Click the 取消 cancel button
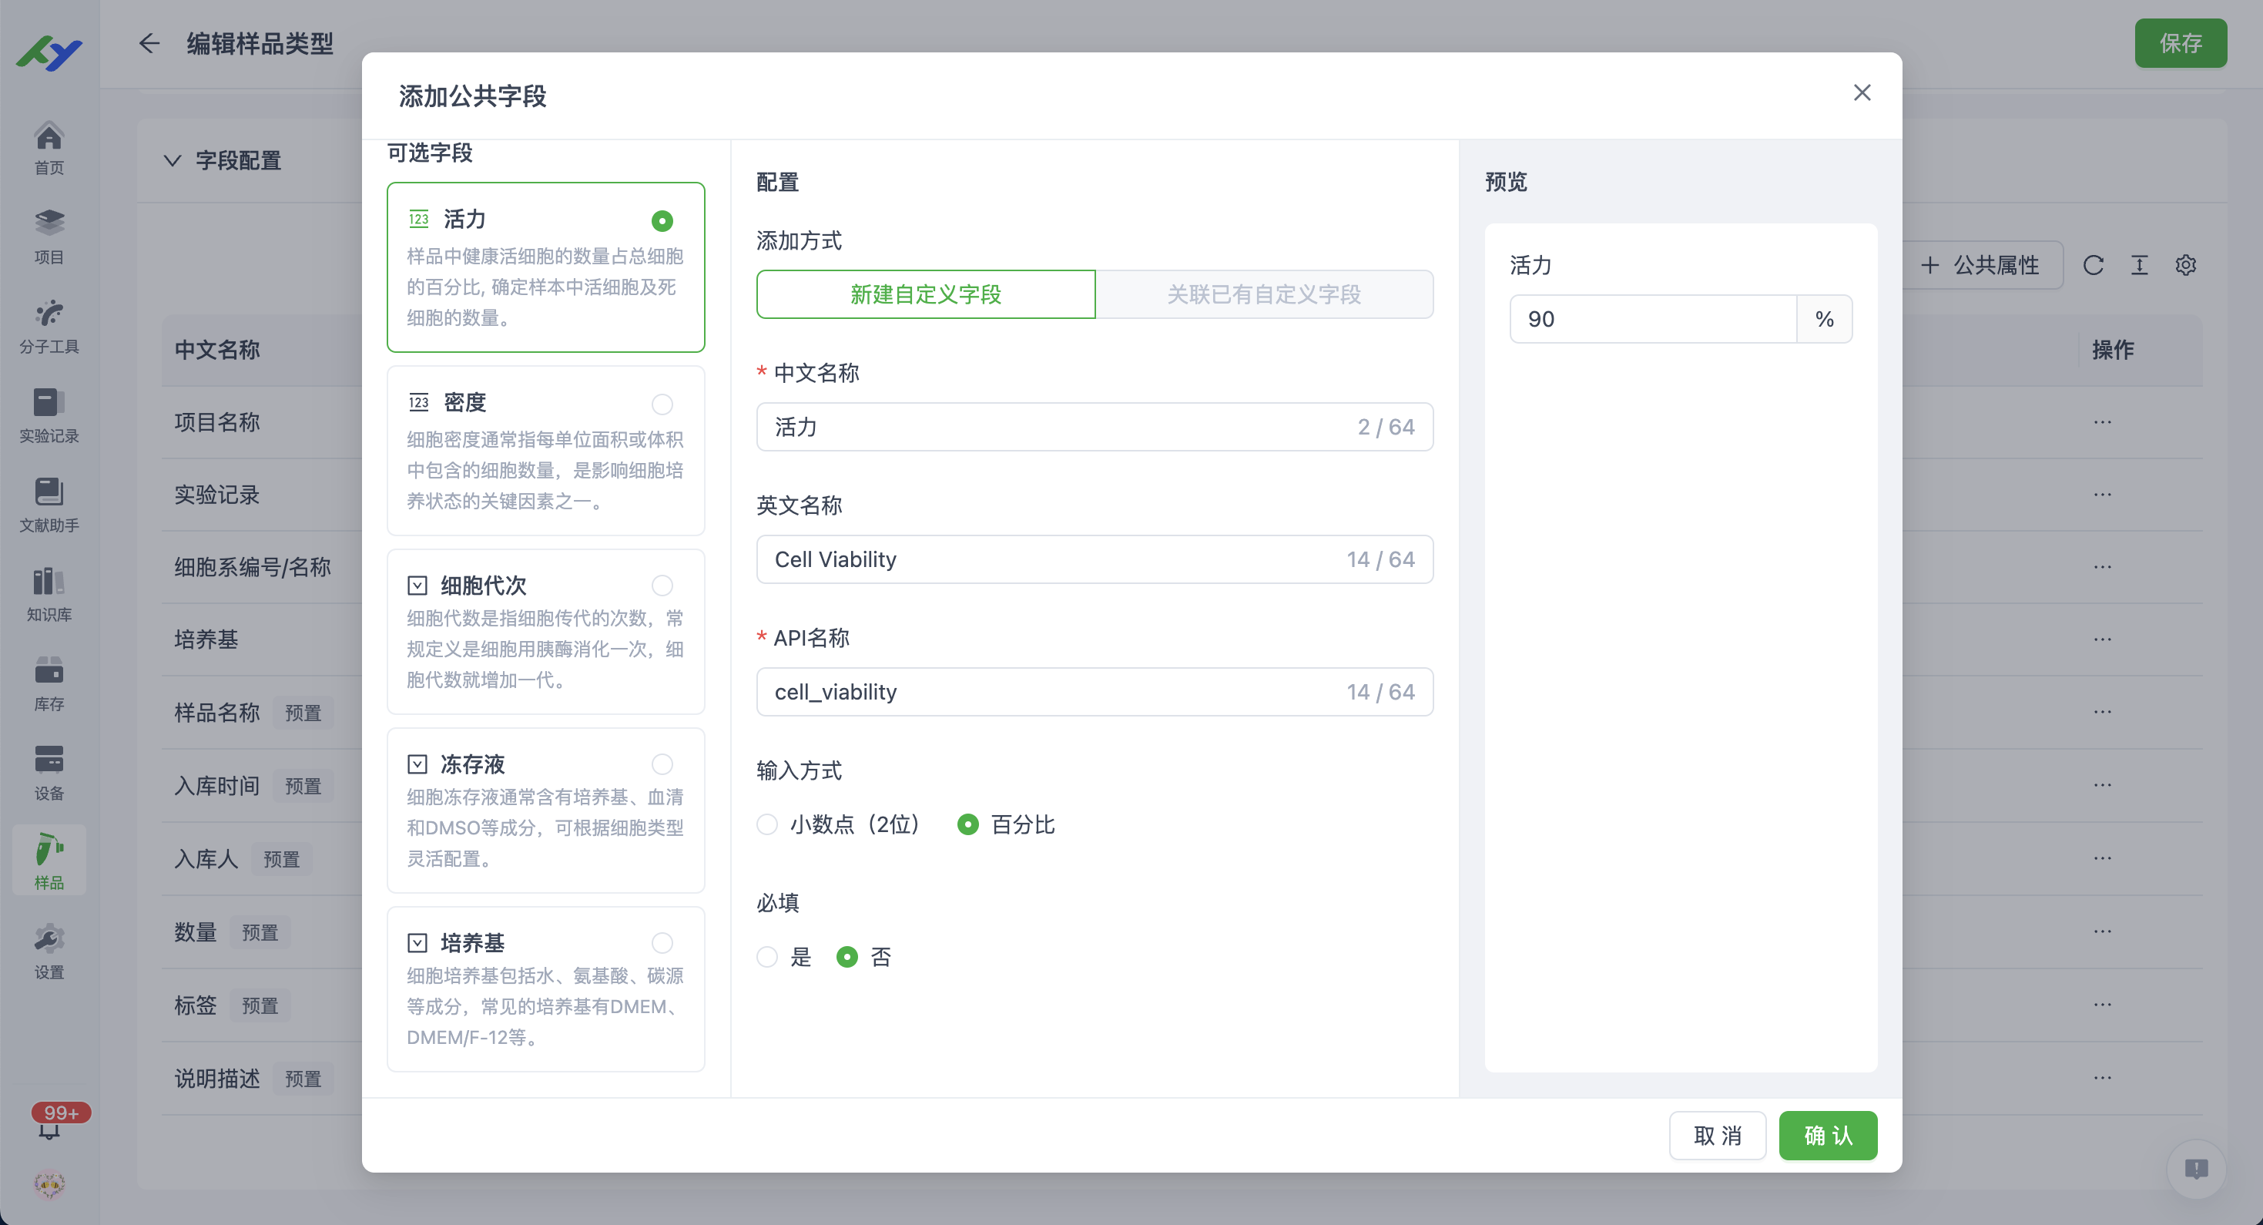The width and height of the screenshot is (2263, 1225). click(x=1718, y=1136)
